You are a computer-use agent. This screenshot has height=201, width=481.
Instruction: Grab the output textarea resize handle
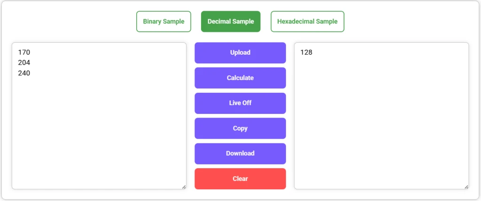tap(466, 186)
